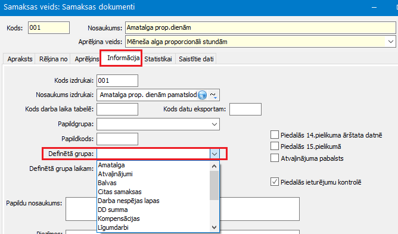Collapse the Definētā grupa dropdown arrow

(x=214, y=154)
